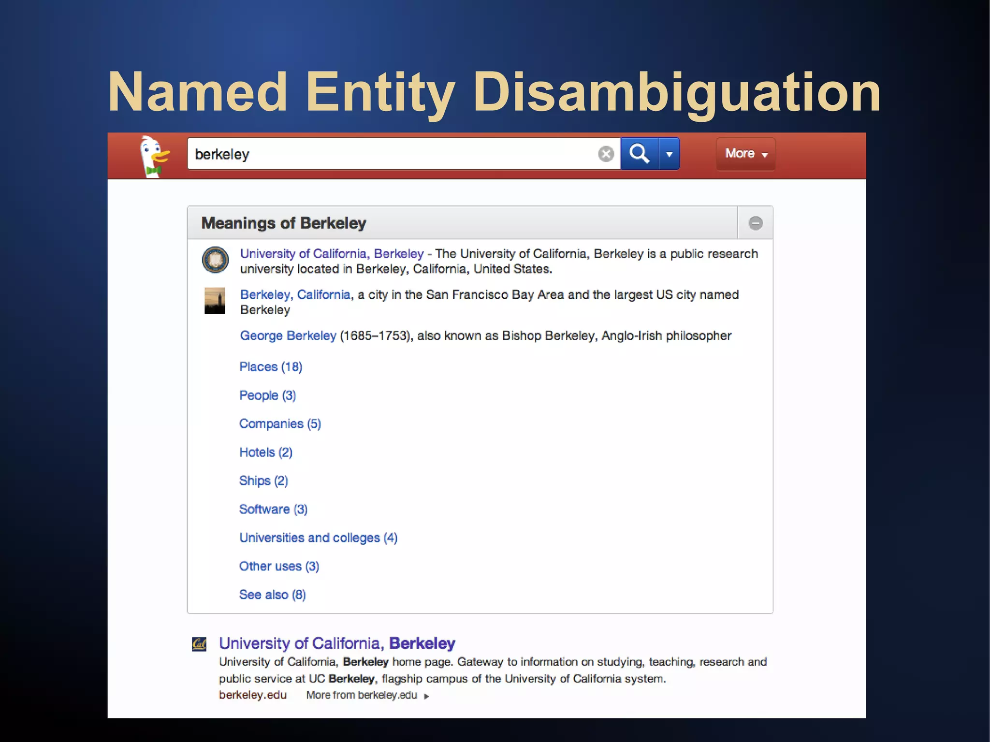Click the magnifying glass search button
This screenshot has width=990, height=742.
pyautogui.click(x=639, y=154)
